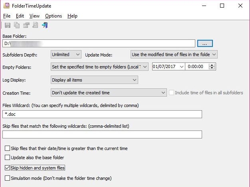The image size is (250, 187).
Task: Open the Edit menu
Action: [x=20, y=16]
